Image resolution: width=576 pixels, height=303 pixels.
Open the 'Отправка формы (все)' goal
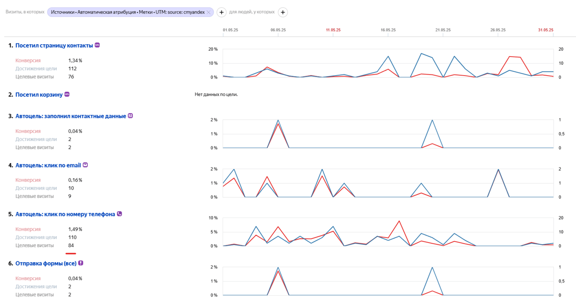pyautogui.click(x=46, y=264)
